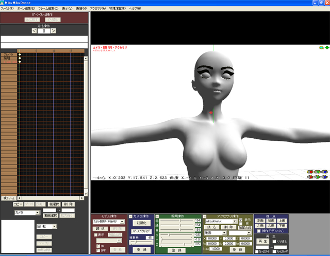Enable the 操作モデル中心 checkbox
This screenshot has width=330, height=256.
(259, 231)
